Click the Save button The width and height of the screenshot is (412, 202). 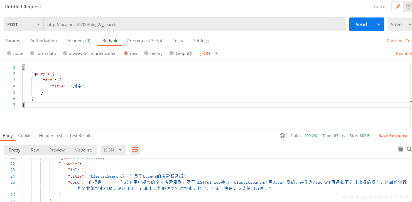click(396, 24)
